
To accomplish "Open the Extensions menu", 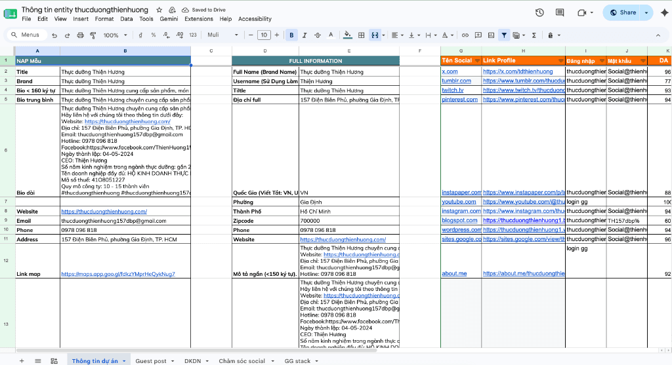I will point(199,19).
